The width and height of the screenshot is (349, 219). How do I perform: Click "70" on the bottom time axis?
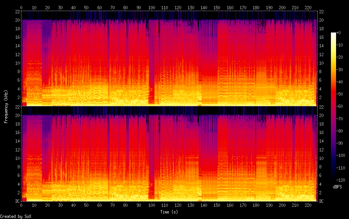point(112,205)
